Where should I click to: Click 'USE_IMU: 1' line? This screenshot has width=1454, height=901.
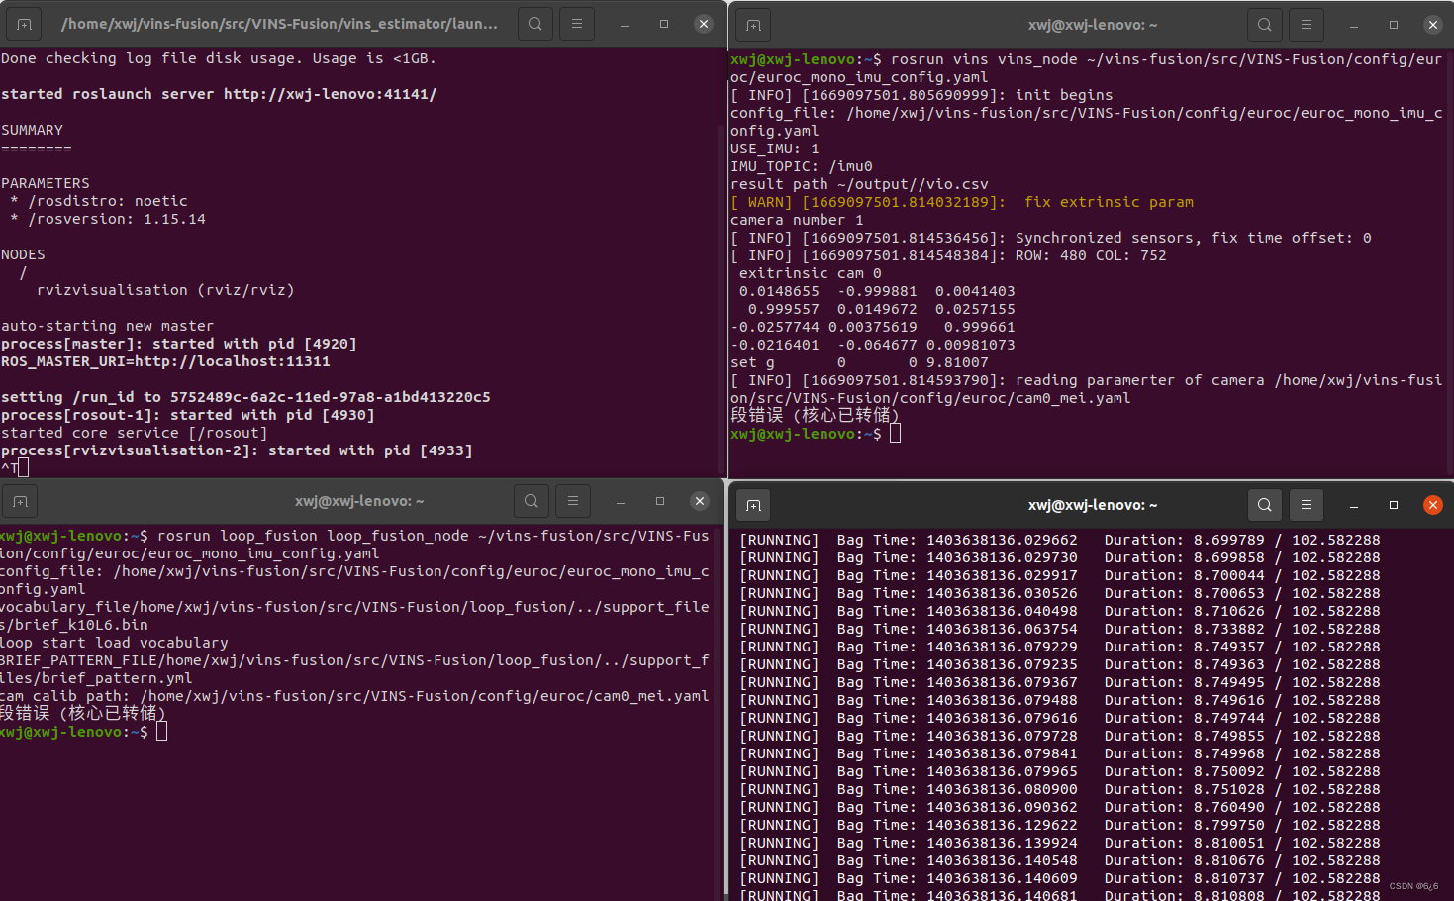point(775,149)
